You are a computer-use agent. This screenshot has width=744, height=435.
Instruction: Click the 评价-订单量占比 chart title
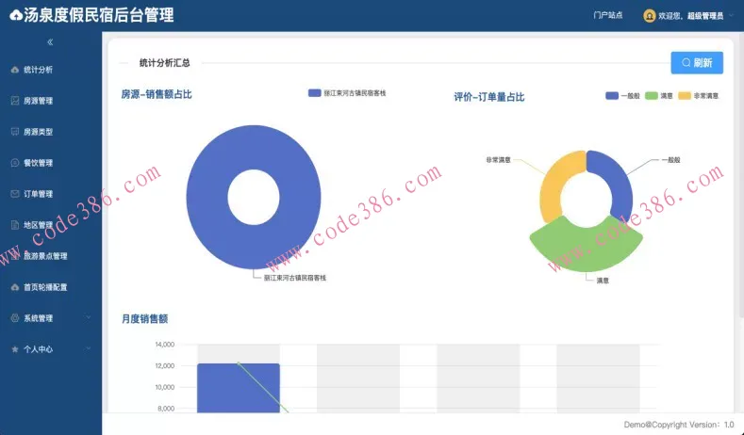click(x=488, y=97)
